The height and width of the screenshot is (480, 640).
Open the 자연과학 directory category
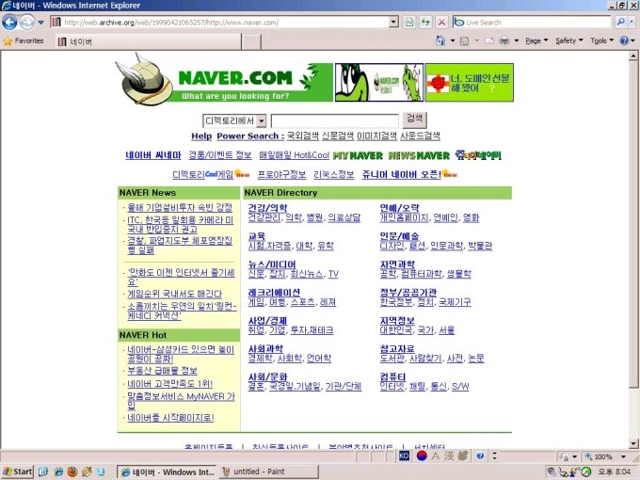coord(397,264)
